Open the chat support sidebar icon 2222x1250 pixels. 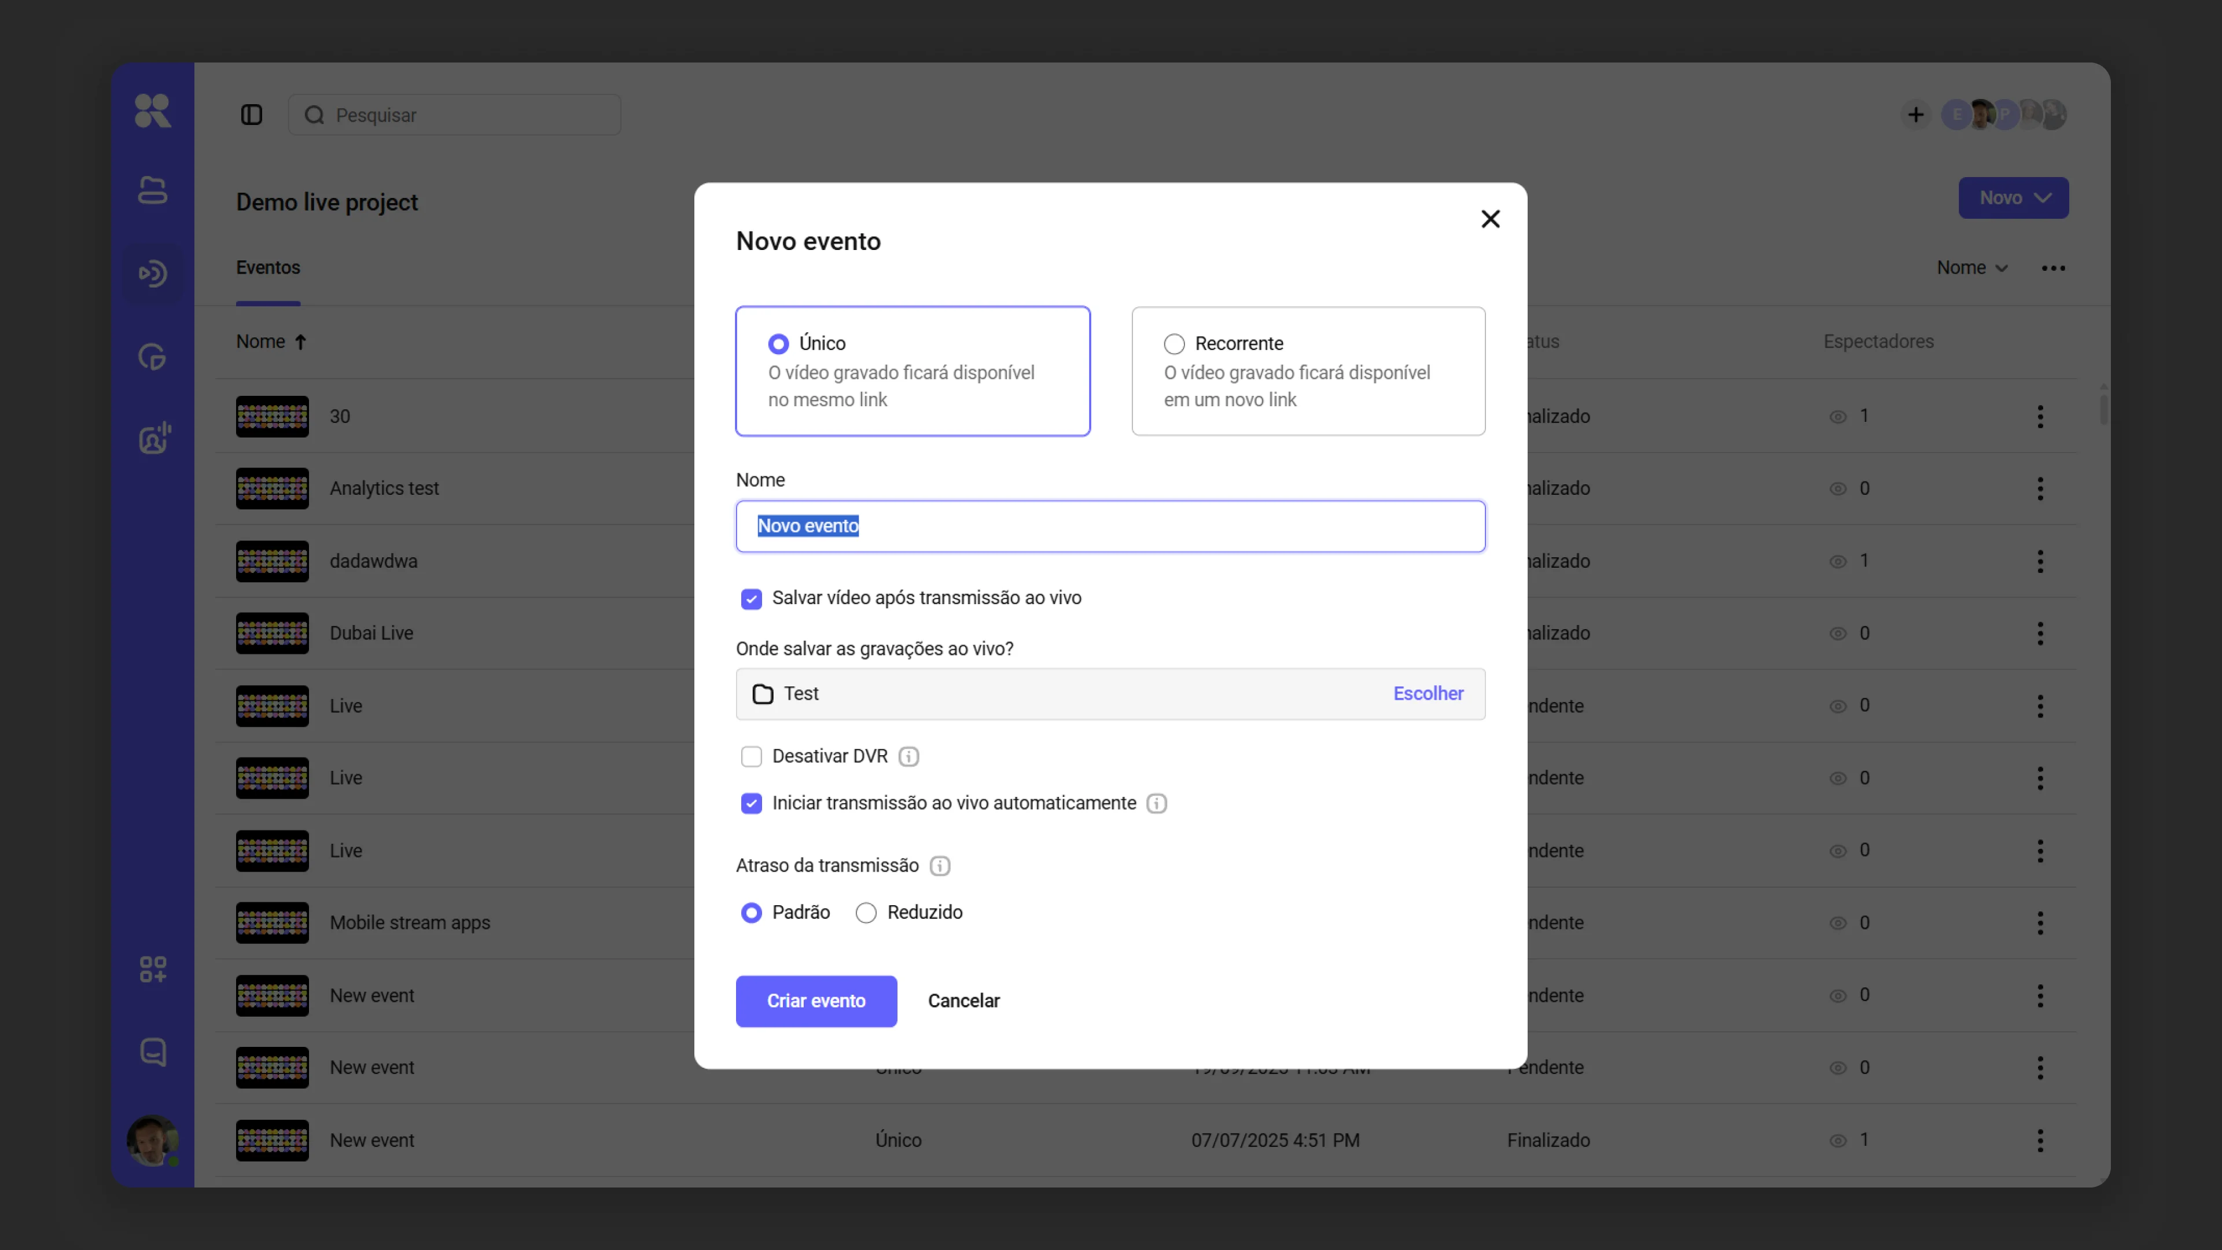point(153,1052)
